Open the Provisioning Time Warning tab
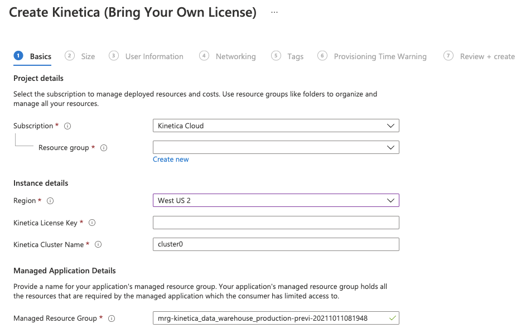The image size is (526, 333). point(380,57)
